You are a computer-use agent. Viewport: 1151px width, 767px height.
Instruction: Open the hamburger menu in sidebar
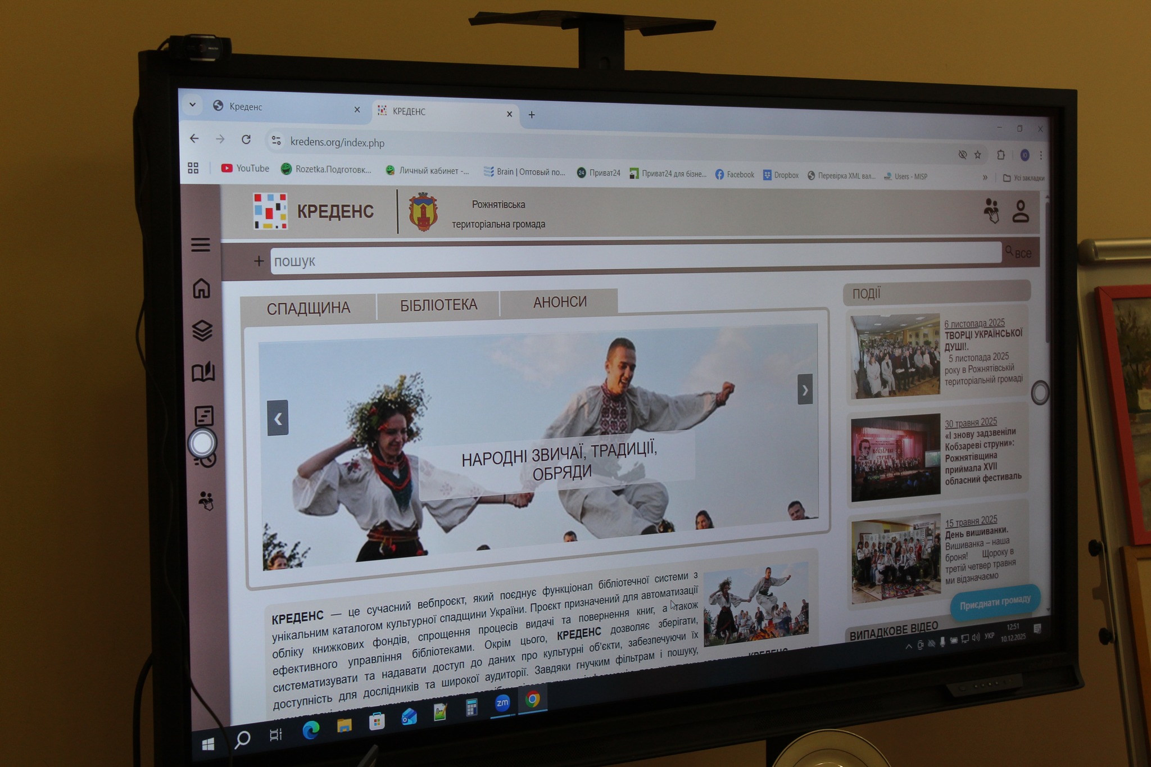point(200,244)
